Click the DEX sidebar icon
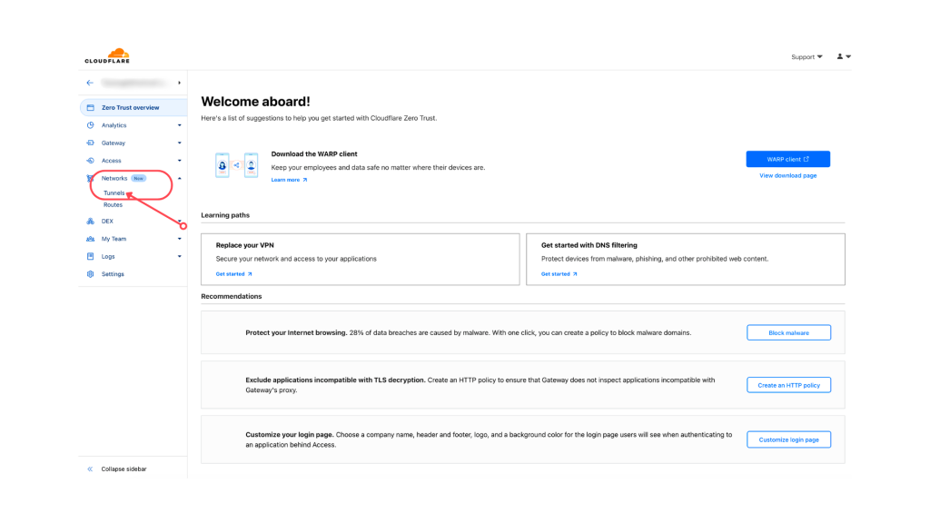 click(x=90, y=222)
